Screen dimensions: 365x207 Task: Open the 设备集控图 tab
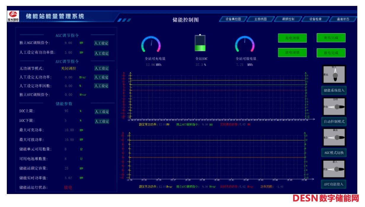pyautogui.click(x=233, y=19)
